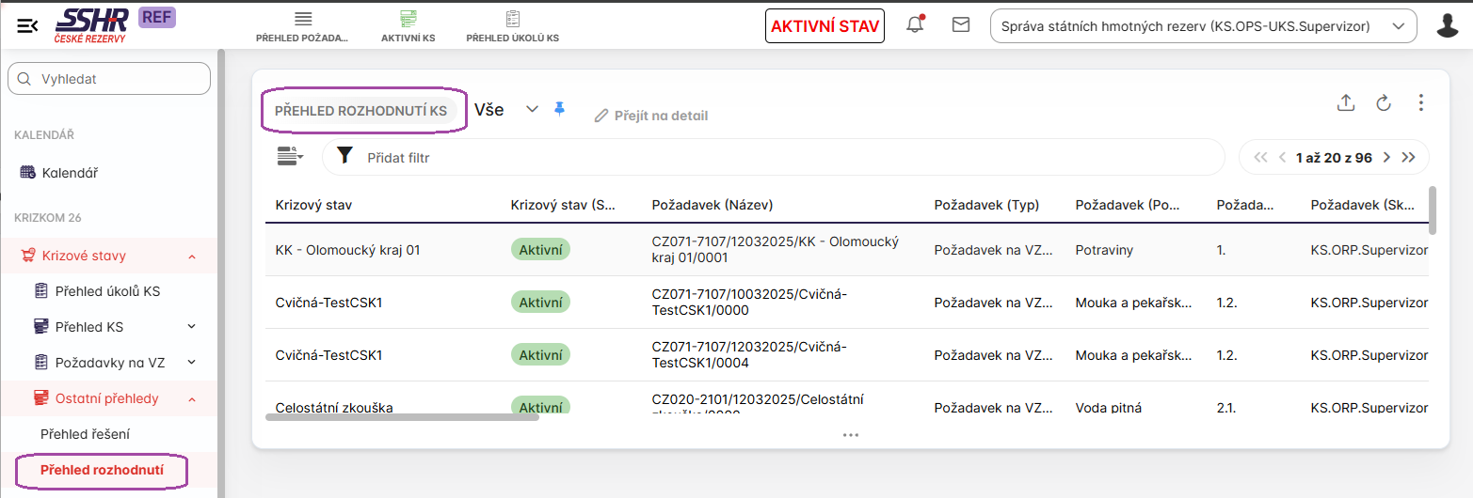The width and height of the screenshot is (1473, 498).
Task: Open the column layout settings icon
Action: pos(290,157)
